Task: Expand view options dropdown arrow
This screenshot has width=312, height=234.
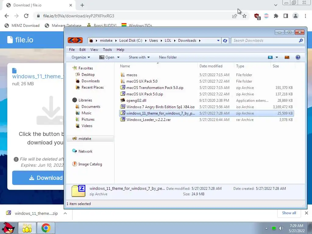Action: [277, 57]
